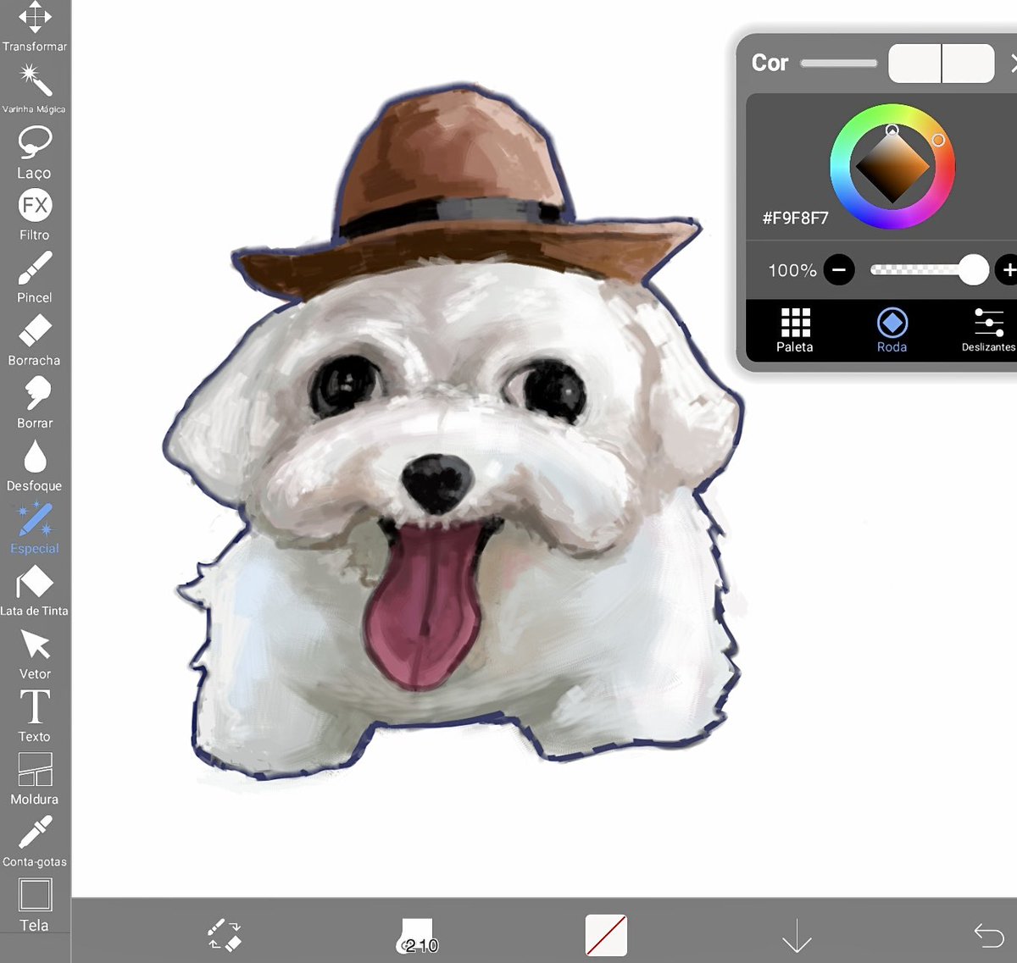Select the right previous color swatch
The height and width of the screenshot is (963, 1017).
click(969, 64)
